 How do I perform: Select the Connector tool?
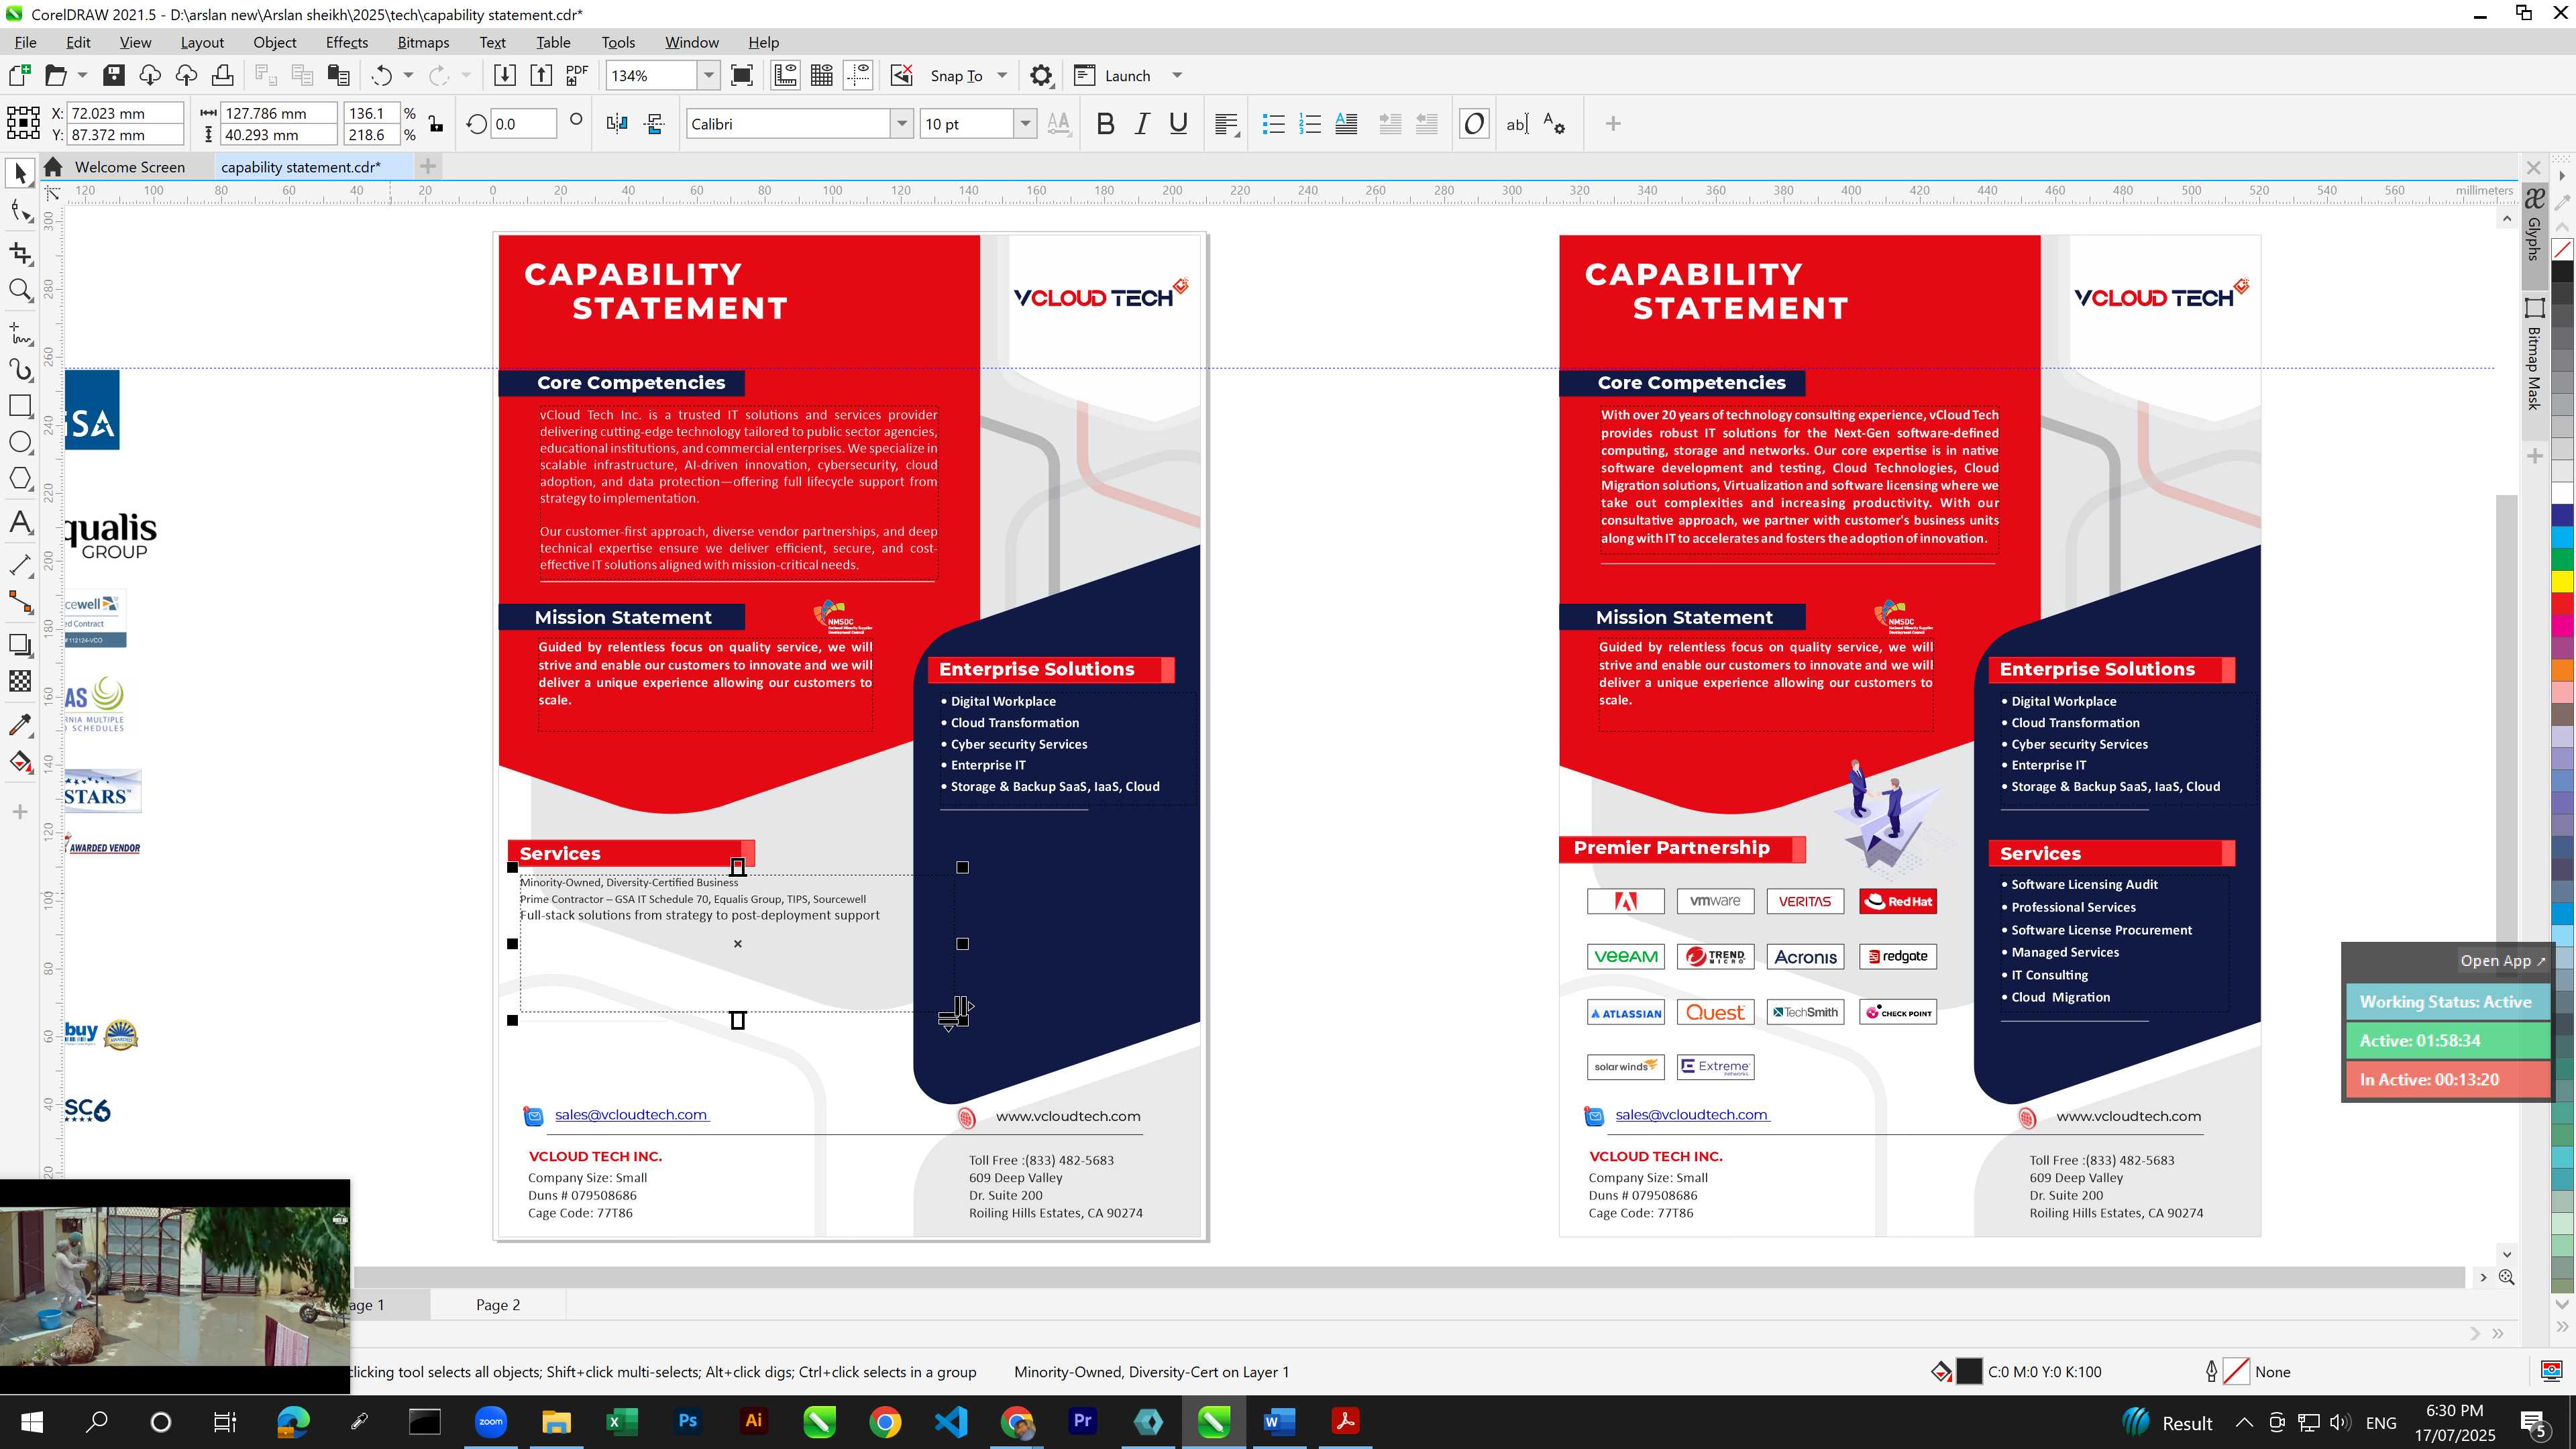click(x=20, y=602)
